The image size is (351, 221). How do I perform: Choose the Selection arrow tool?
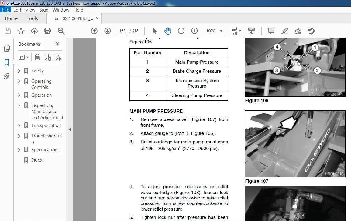click(154, 31)
